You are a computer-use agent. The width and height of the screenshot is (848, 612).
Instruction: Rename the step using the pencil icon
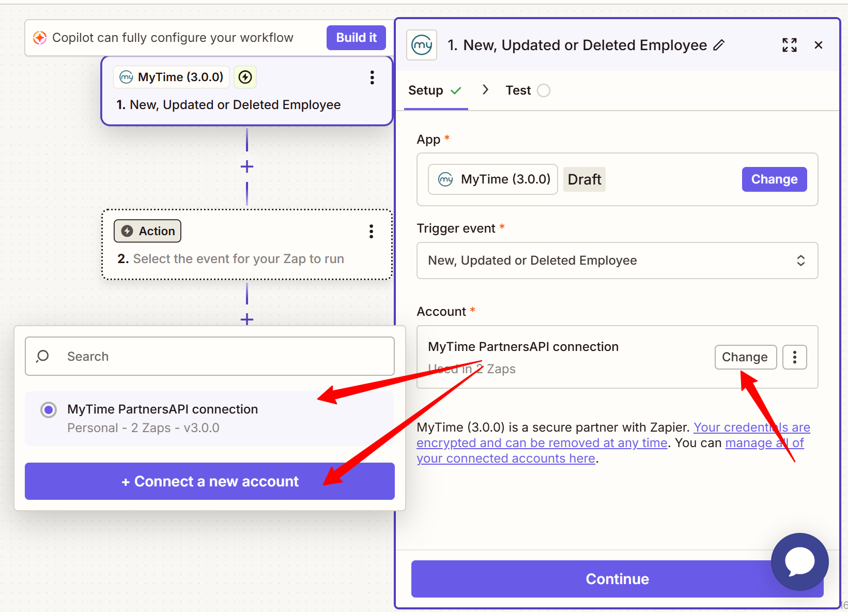(x=719, y=45)
